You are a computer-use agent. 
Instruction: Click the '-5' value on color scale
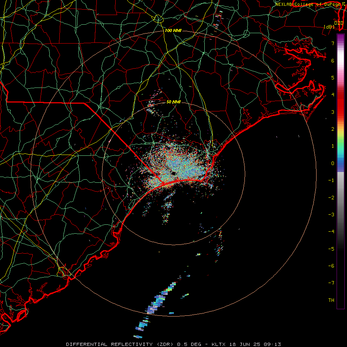pyautogui.click(x=331, y=249)
